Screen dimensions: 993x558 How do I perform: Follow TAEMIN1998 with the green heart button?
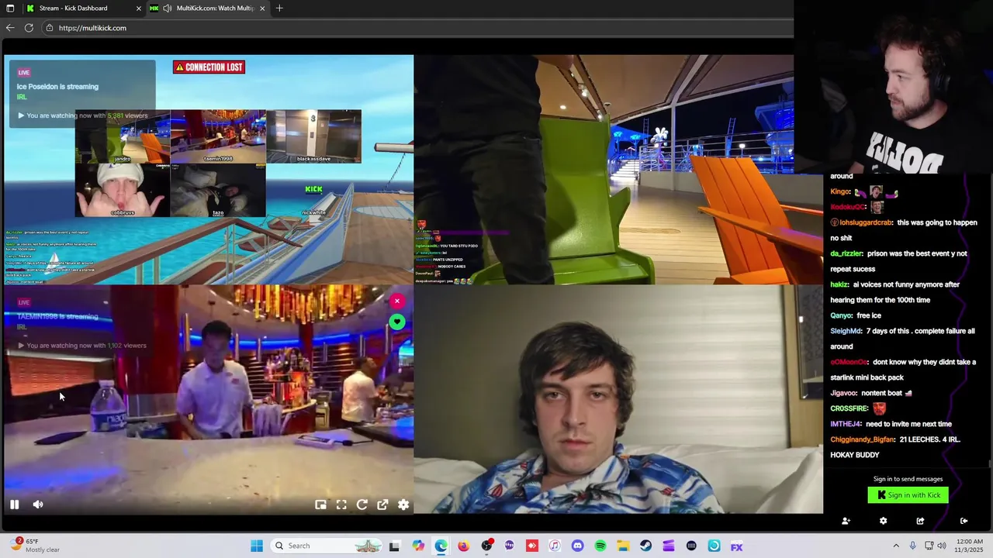(397, 322)
